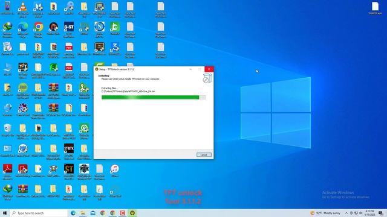
Task: Click the 'Type here to search' taskbar box
Action: [39, 213]
